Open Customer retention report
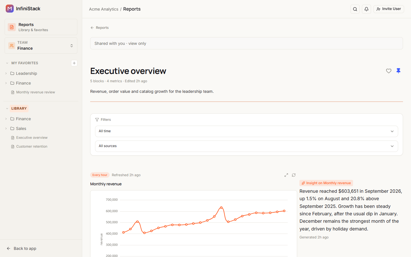Screen dimensions: 411x257 (x=32, y=146)
